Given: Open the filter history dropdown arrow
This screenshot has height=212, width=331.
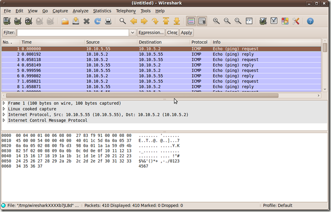Looking at the screenshot, I should click(x=133, y=32).
